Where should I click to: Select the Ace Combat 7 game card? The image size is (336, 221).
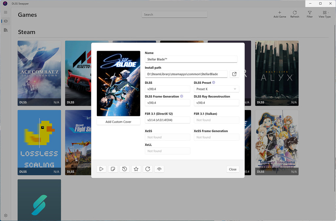[x=39, y=73]
